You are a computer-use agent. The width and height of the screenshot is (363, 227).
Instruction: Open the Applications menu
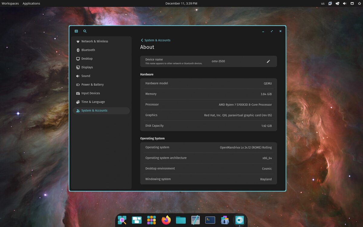pyautogui.click(x=31, y=3)
